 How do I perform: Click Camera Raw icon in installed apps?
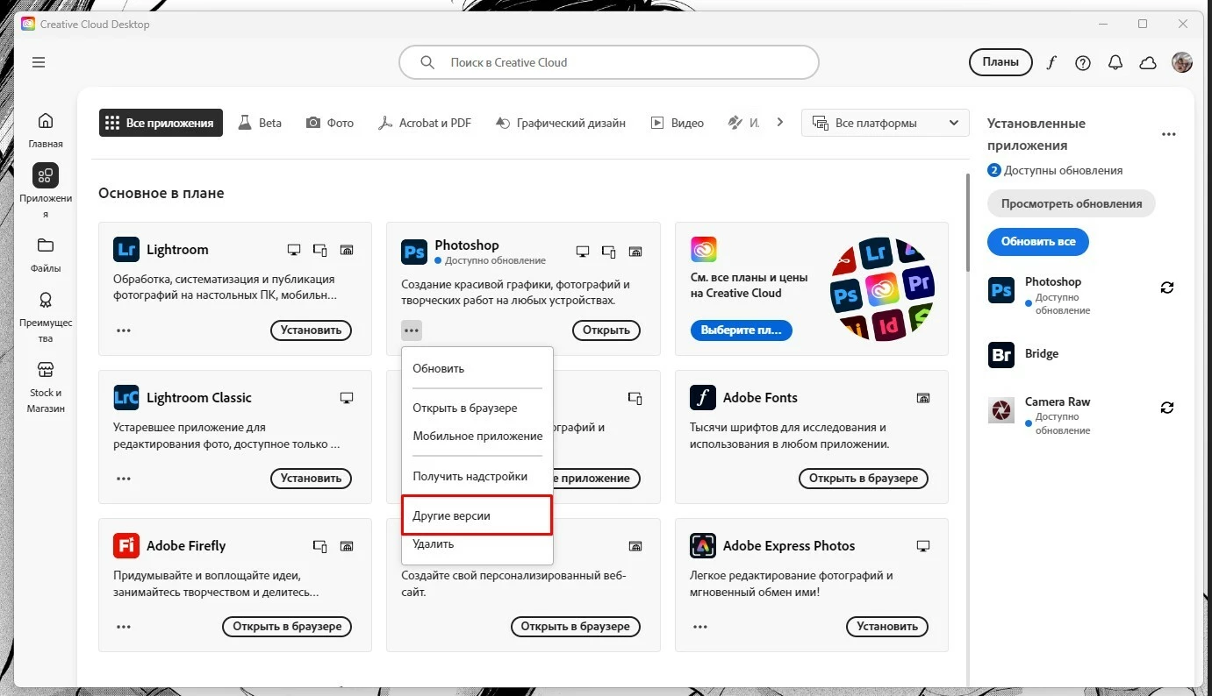(x=1001, y=410)
